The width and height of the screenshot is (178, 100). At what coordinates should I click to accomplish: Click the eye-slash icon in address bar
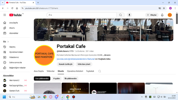pyautogui.click(x=160, y=8)
